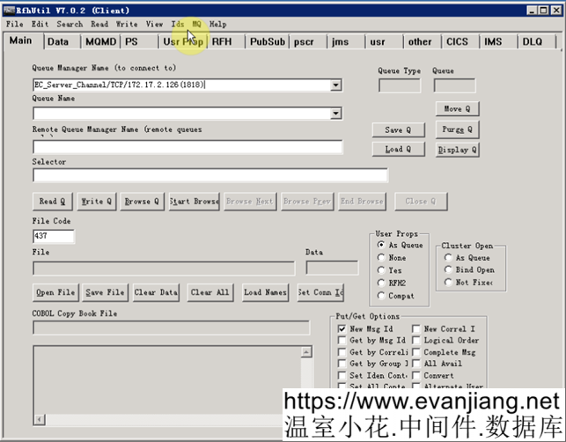This screenshot has height=442, width=566.
Task: Open the Ids menu
Action: click(178, 25)
